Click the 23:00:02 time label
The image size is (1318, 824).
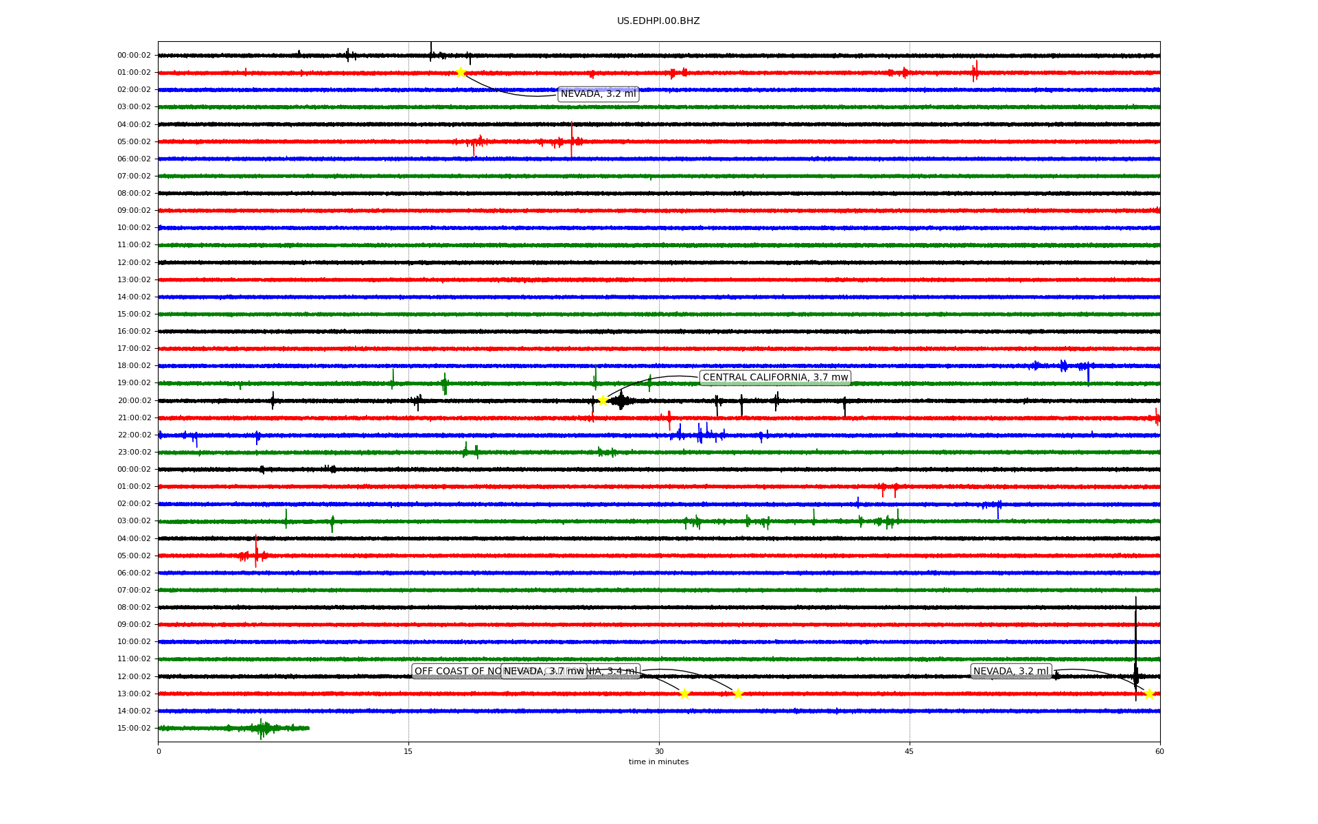(134, 453)
